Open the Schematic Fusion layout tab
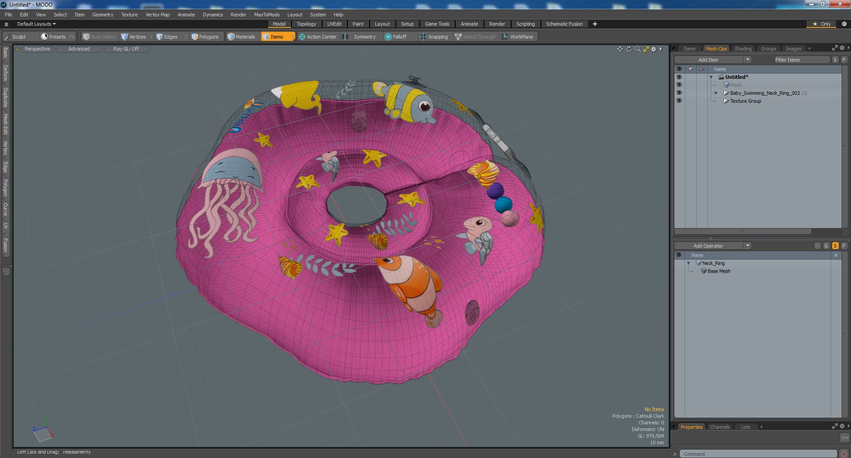 (x=564, y=24)
